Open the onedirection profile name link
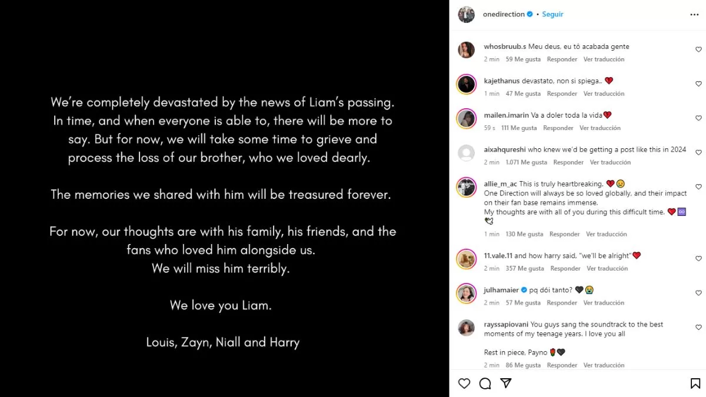 pyautogui.click(x=503, y=15)
